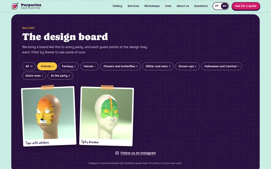The height and width of the screenshot is (169, 271).
Task: Click "The design board" heading
Action: (x=65, y=37)
